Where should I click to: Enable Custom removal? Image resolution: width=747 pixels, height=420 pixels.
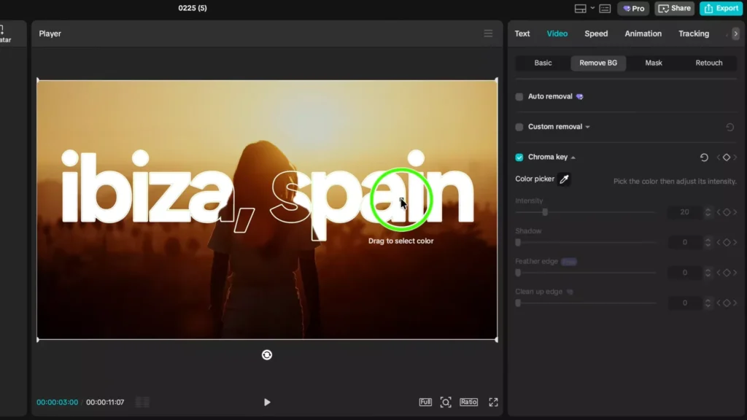point(519,126)
